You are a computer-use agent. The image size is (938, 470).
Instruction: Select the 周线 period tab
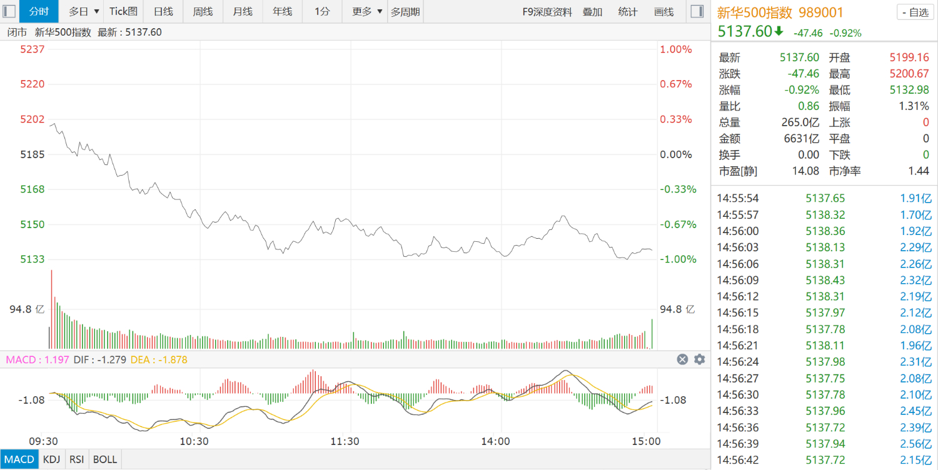[x=203, y=12]
